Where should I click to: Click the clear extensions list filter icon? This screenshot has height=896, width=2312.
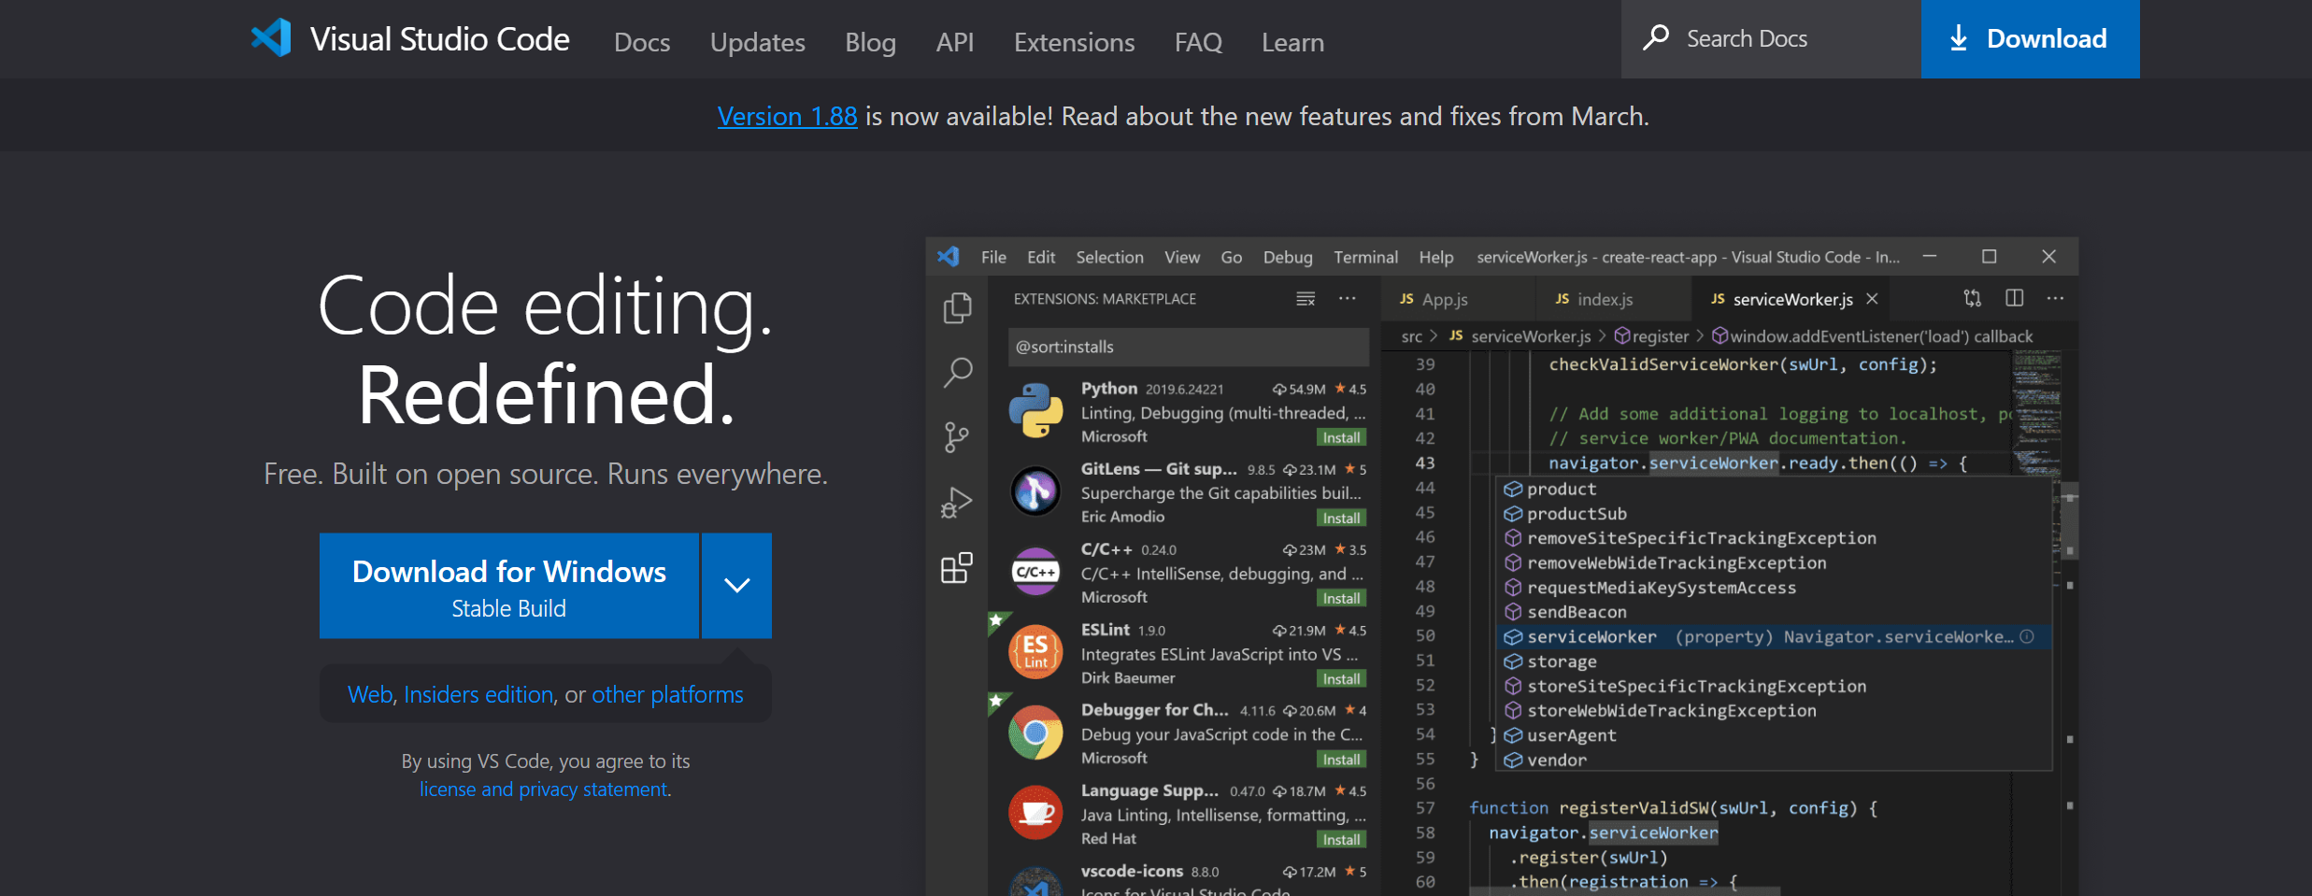click(1306, 299)
